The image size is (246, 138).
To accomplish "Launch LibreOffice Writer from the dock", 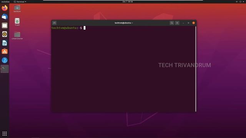I will (5, 43).
